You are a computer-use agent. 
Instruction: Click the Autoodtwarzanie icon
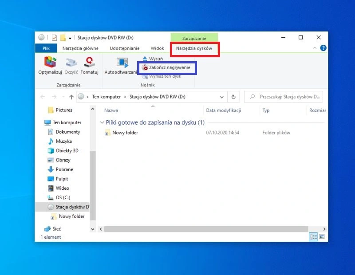click(x=122, y=63)
